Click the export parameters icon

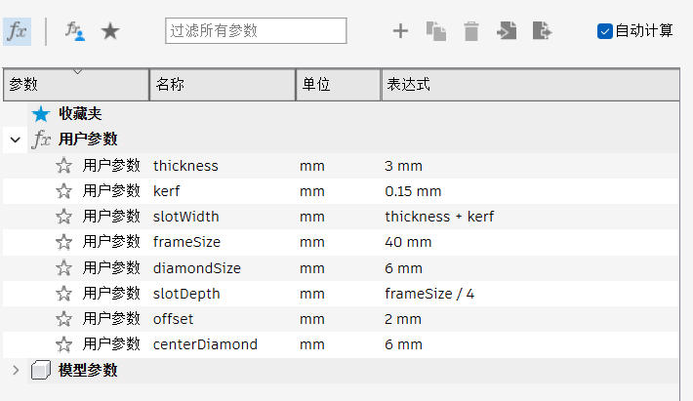[x=542, y=31]
